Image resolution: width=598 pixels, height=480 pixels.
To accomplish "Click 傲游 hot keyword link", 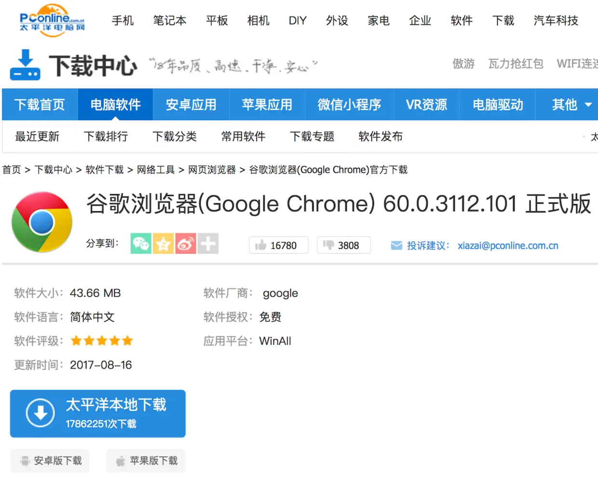I will tap(463, 64).
